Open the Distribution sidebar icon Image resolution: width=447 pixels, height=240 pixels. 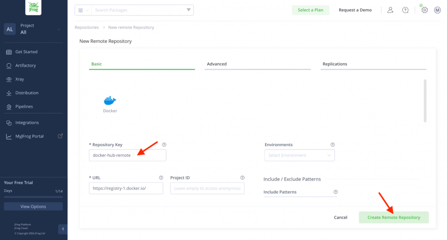(9, 93)
